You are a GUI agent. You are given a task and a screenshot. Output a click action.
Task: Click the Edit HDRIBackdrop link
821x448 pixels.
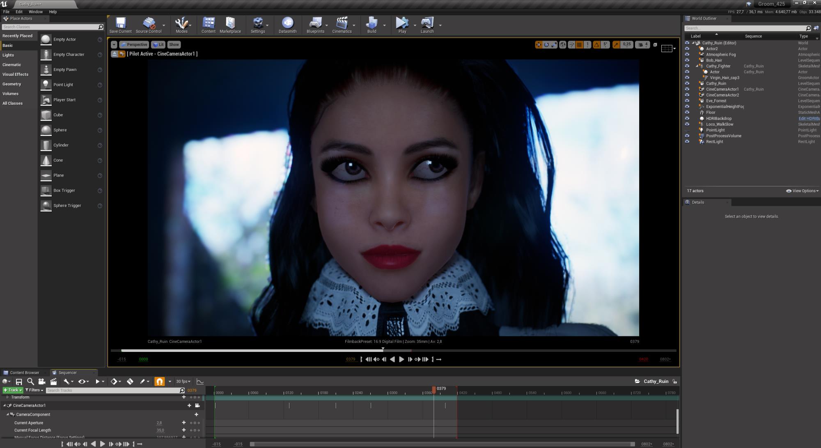click(x=809, y=119)
